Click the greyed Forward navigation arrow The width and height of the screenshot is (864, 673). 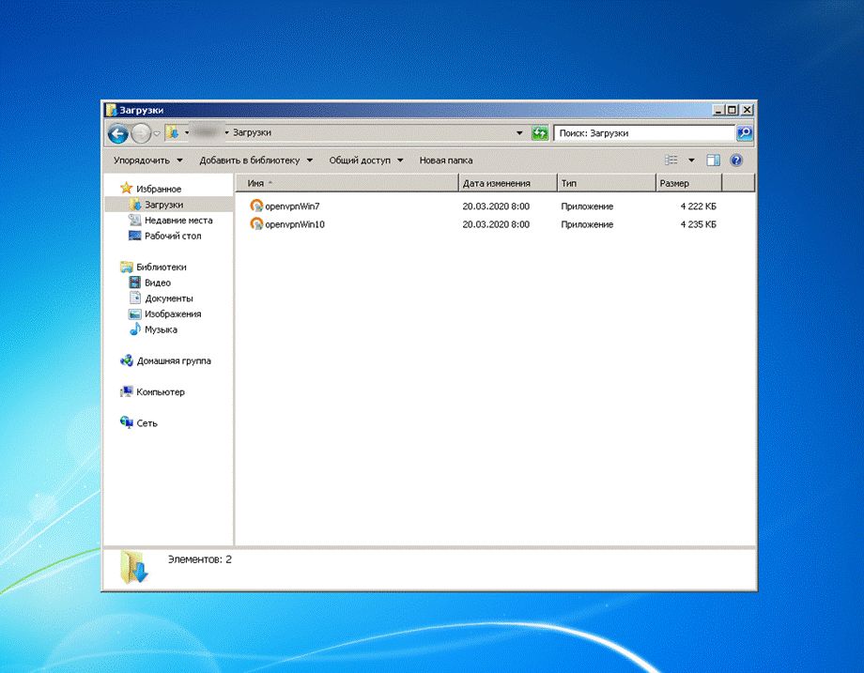[x=141, y=133]
